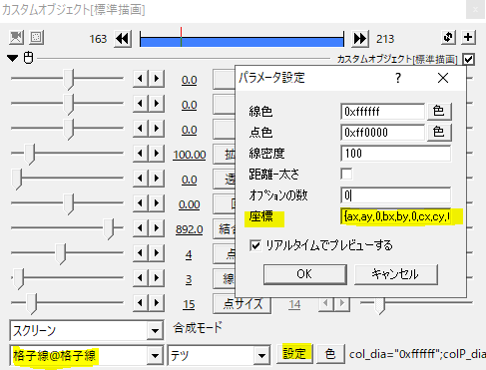Increase third row 0.0 value with right arrow

click(157, 129)
